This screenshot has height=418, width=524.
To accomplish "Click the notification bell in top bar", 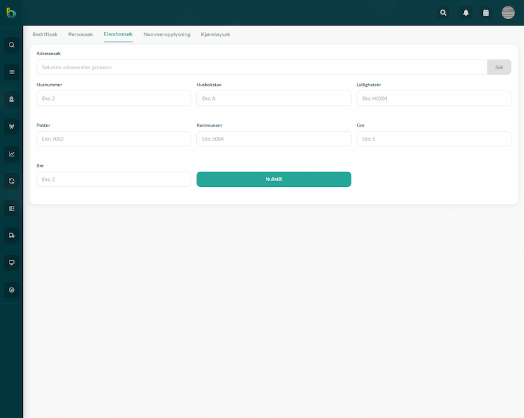I will [x=466, y=13].
